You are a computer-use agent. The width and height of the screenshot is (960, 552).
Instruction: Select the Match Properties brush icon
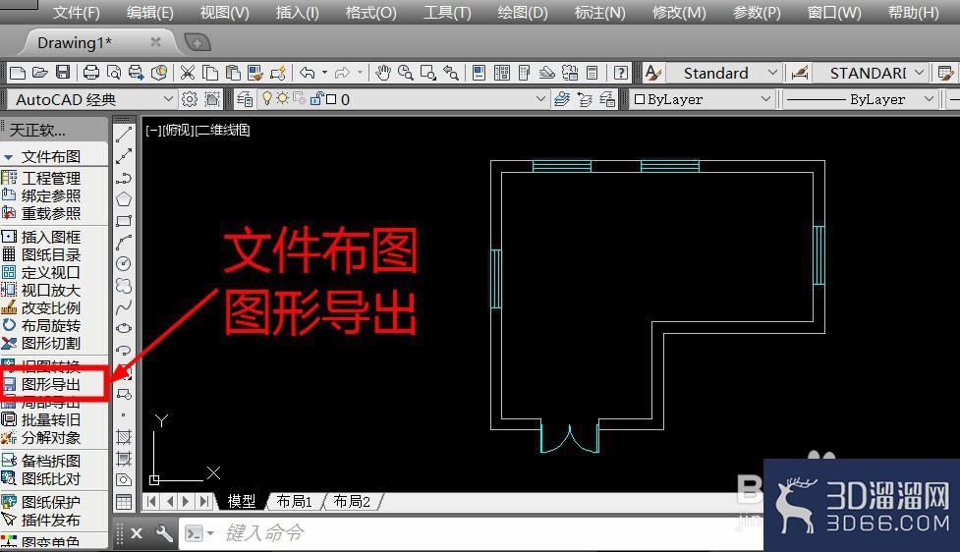(255, 73)
